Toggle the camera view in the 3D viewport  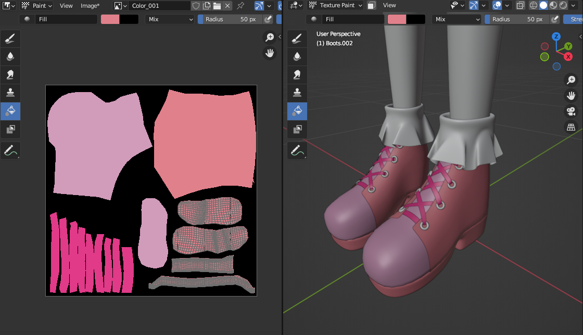click(571, 111)
